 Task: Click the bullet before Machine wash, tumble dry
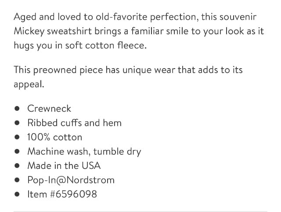coord(17,151)
